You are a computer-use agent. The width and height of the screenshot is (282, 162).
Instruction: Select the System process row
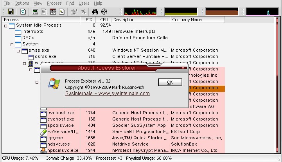tap(113, 44)
